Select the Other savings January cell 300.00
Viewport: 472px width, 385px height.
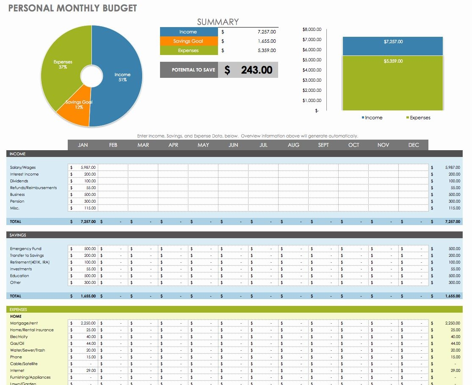tap(83, 283)
